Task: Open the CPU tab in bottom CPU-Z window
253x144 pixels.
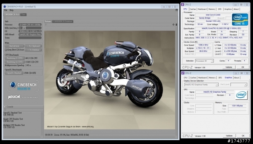Action: click(x=185, y=78)
